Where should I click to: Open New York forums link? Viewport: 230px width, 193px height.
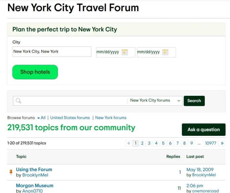[111, 118]
